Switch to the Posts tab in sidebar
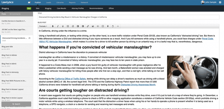Image resolution: width=224 pixels, height=109 pixels. point(4,14)
